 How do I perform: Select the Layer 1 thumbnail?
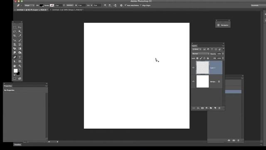(202, 67)
